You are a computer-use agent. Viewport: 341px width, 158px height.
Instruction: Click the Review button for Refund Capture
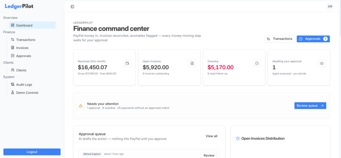click(209, 155)
